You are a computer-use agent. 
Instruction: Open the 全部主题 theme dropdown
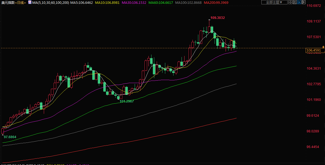point(274,2)
